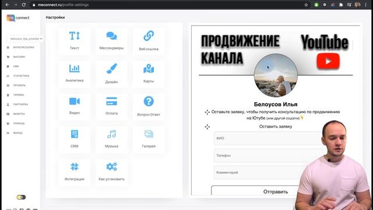Open the Вопрос-Ответ question tile
Image resolution: width=373 pixels, height=210 pixels.
(149, 106)
